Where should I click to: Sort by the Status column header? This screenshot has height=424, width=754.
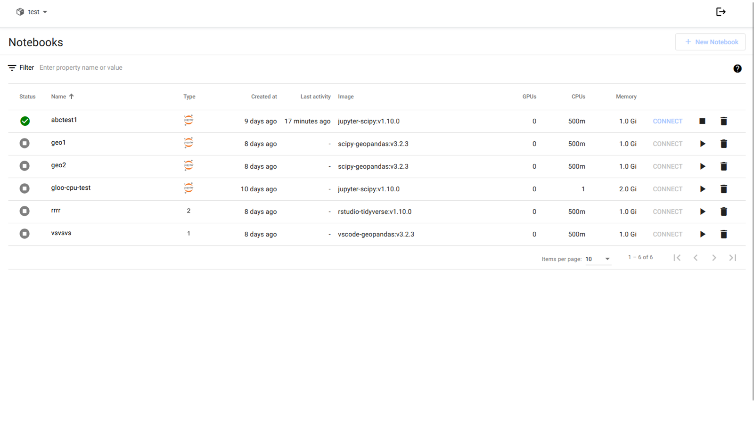[x=27, y=97]
